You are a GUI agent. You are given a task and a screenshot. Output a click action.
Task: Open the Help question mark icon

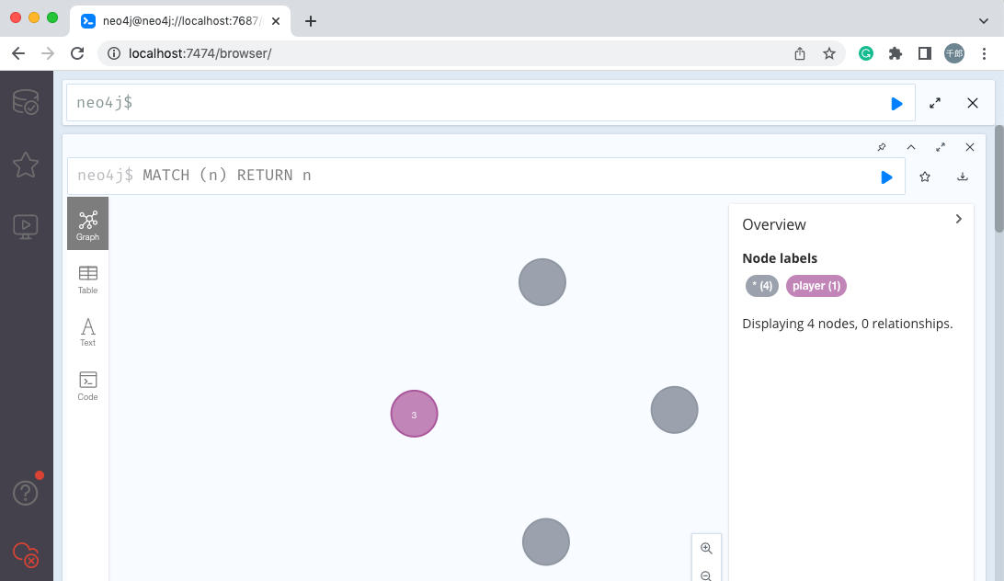tap(26, 493)
